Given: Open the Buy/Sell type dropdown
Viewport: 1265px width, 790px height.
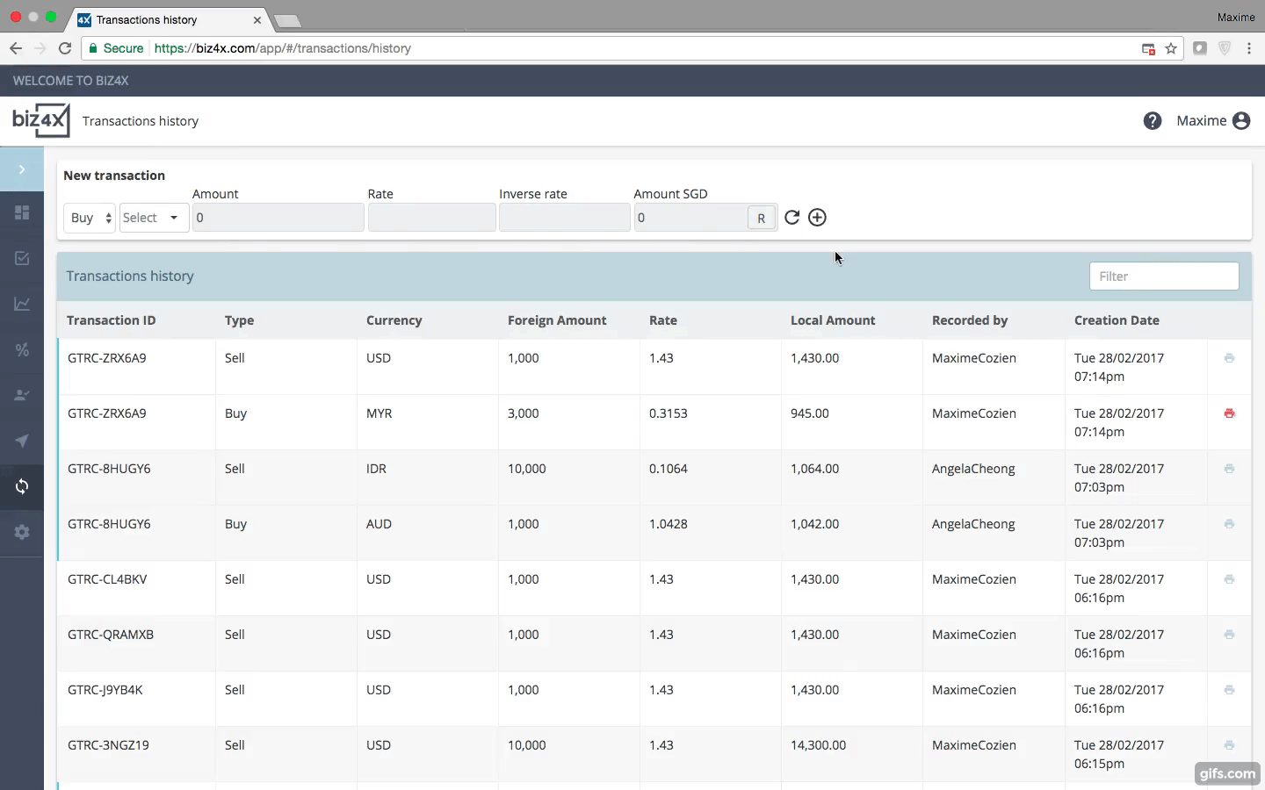Looking at the screenshot, I should 89,218.
